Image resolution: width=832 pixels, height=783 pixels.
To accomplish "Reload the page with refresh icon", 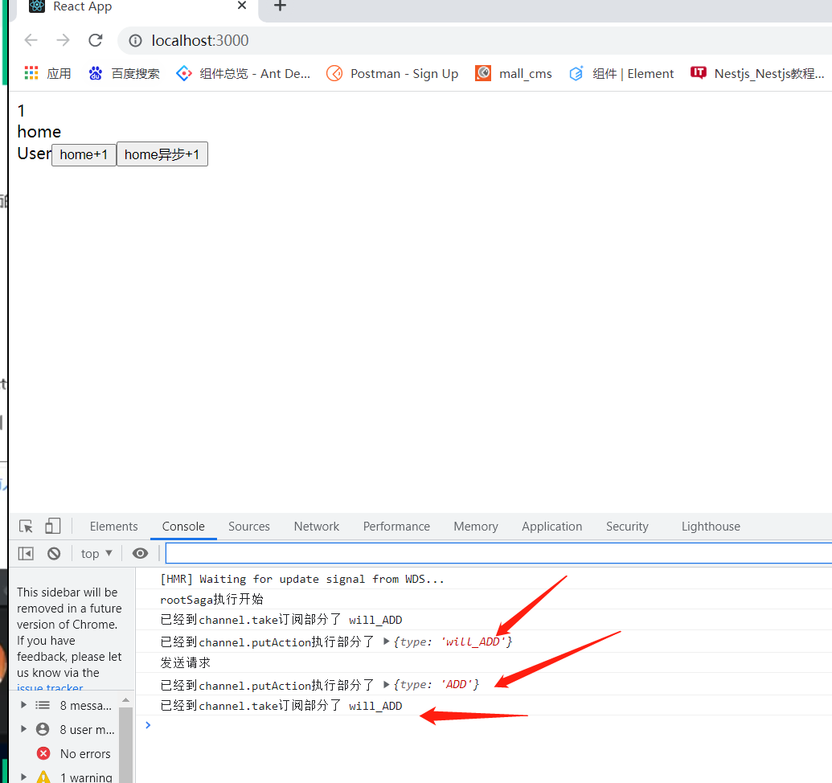I will (x=96, y=40).
